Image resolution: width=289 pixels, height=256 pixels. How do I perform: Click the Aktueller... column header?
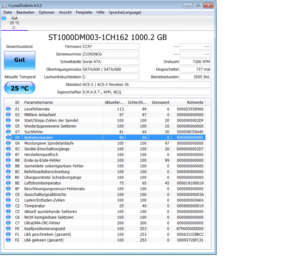pos(114,103)
